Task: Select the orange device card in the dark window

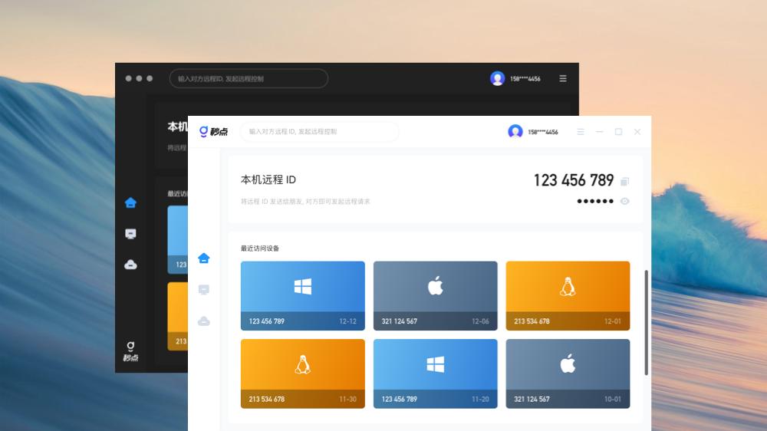Action: pyautogui.click(x=178, y=316)
